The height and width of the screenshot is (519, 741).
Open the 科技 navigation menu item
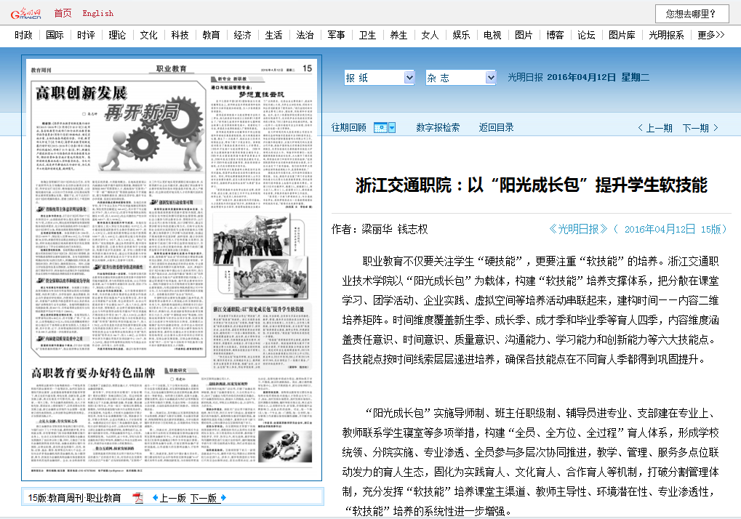(180, 35)
